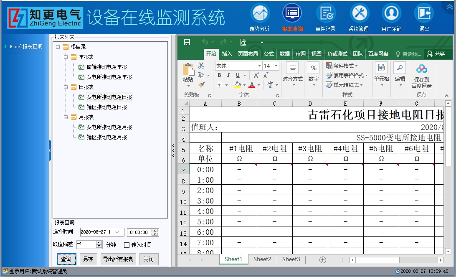Add a new sheet with plus icon

point(322,260)
